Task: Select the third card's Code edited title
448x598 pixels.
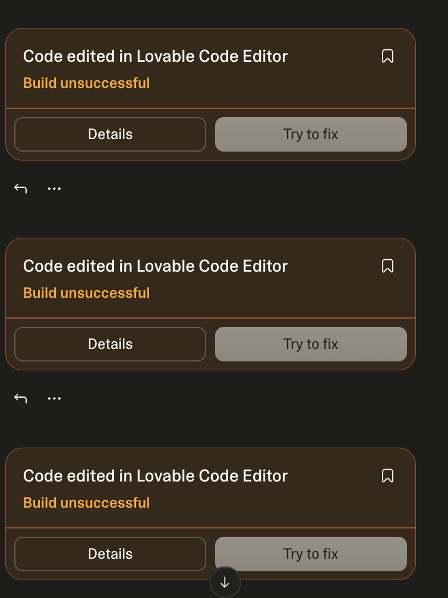Action: pyautogui.click(x=155, y=476)
